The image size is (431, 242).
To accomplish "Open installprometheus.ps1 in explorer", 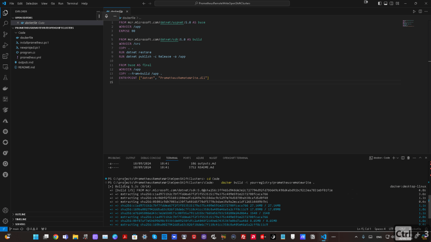I will pyautogui.click(x=34, y=43).
